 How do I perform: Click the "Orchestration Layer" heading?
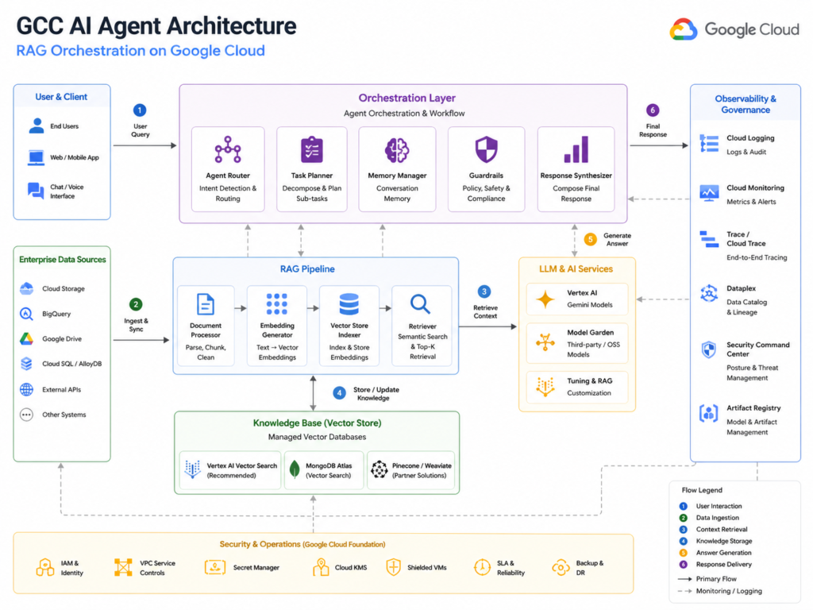coord(407,98)
